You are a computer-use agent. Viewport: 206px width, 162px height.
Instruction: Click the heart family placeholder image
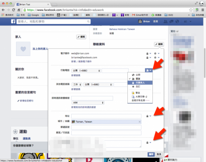23,49
